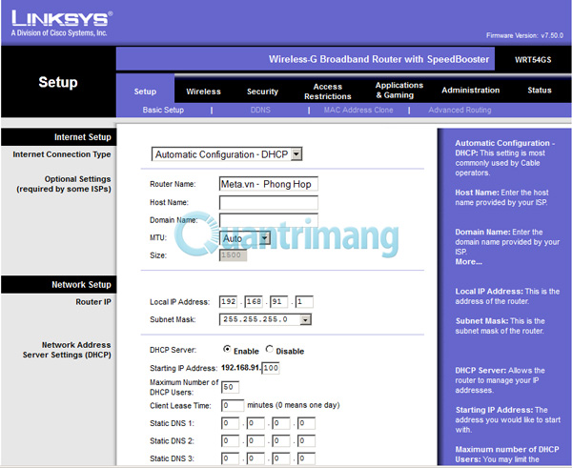572x468 pixels.
Task: Click the Firmware Version v7.50.0 text
Action: [x=524, y=35]
